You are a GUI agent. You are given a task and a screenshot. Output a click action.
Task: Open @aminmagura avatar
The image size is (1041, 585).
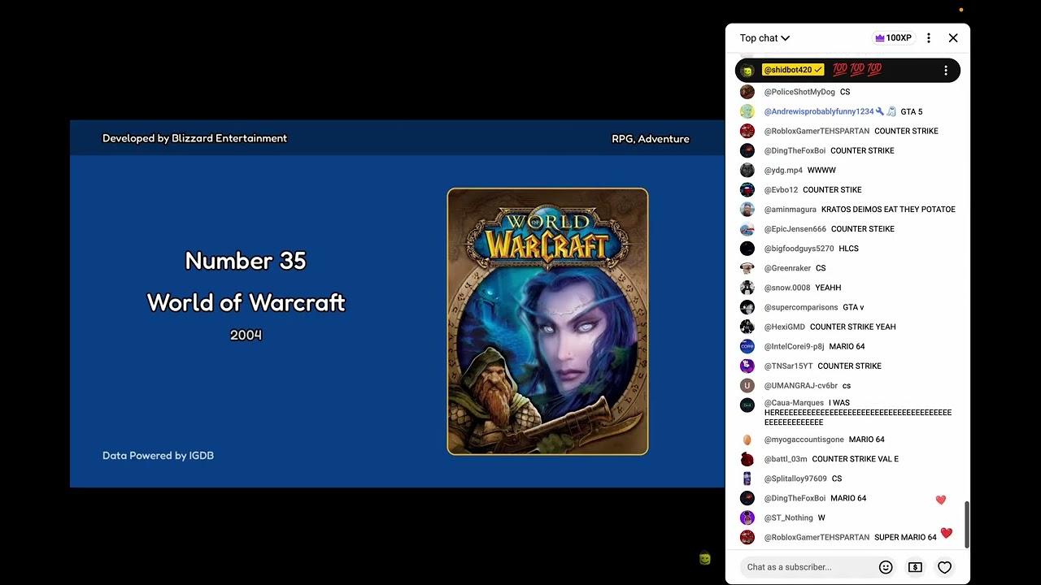click(x=747, y=209)
